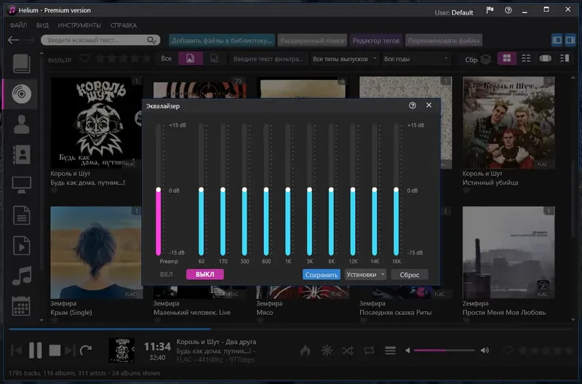This screenshot has height=384, width=582.
Task: Adjust the 16K band slider
Action: (x=396, y=190)
